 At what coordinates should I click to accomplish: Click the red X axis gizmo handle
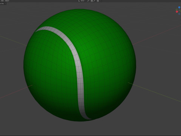(177, 12)
